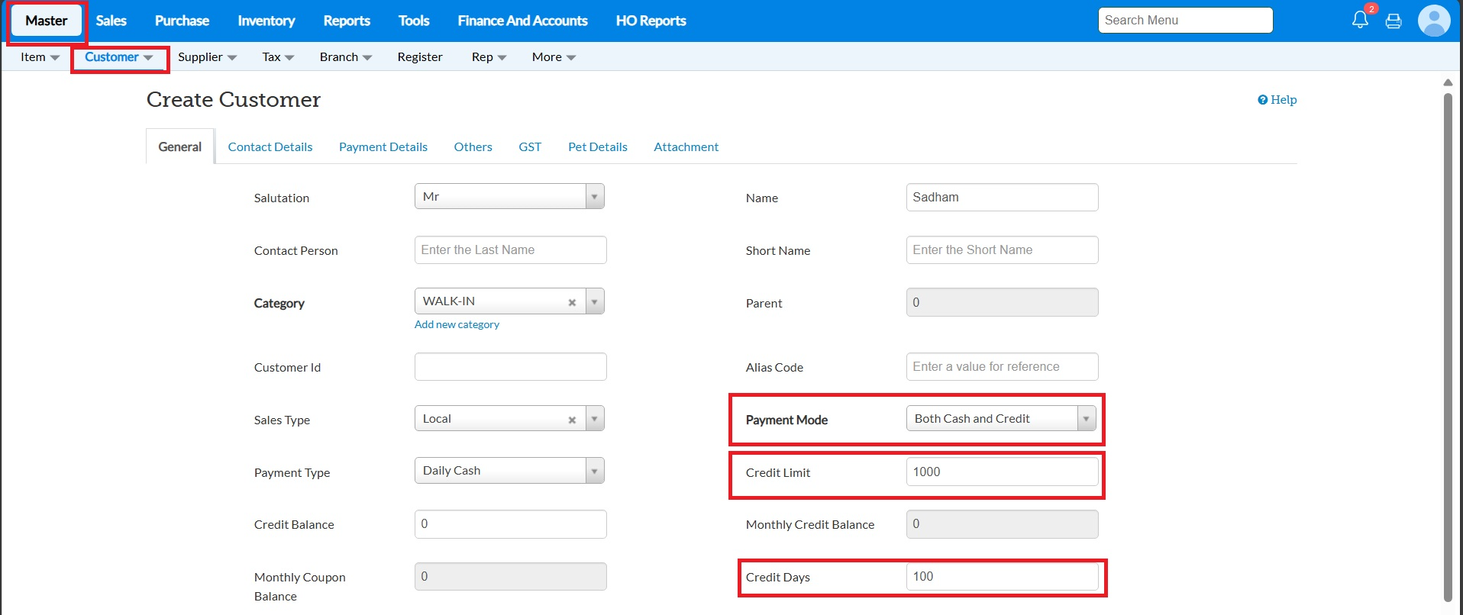Click the Search Menu field
The height and width of the screenshot is (615, 1463).
pos(1184,21)
